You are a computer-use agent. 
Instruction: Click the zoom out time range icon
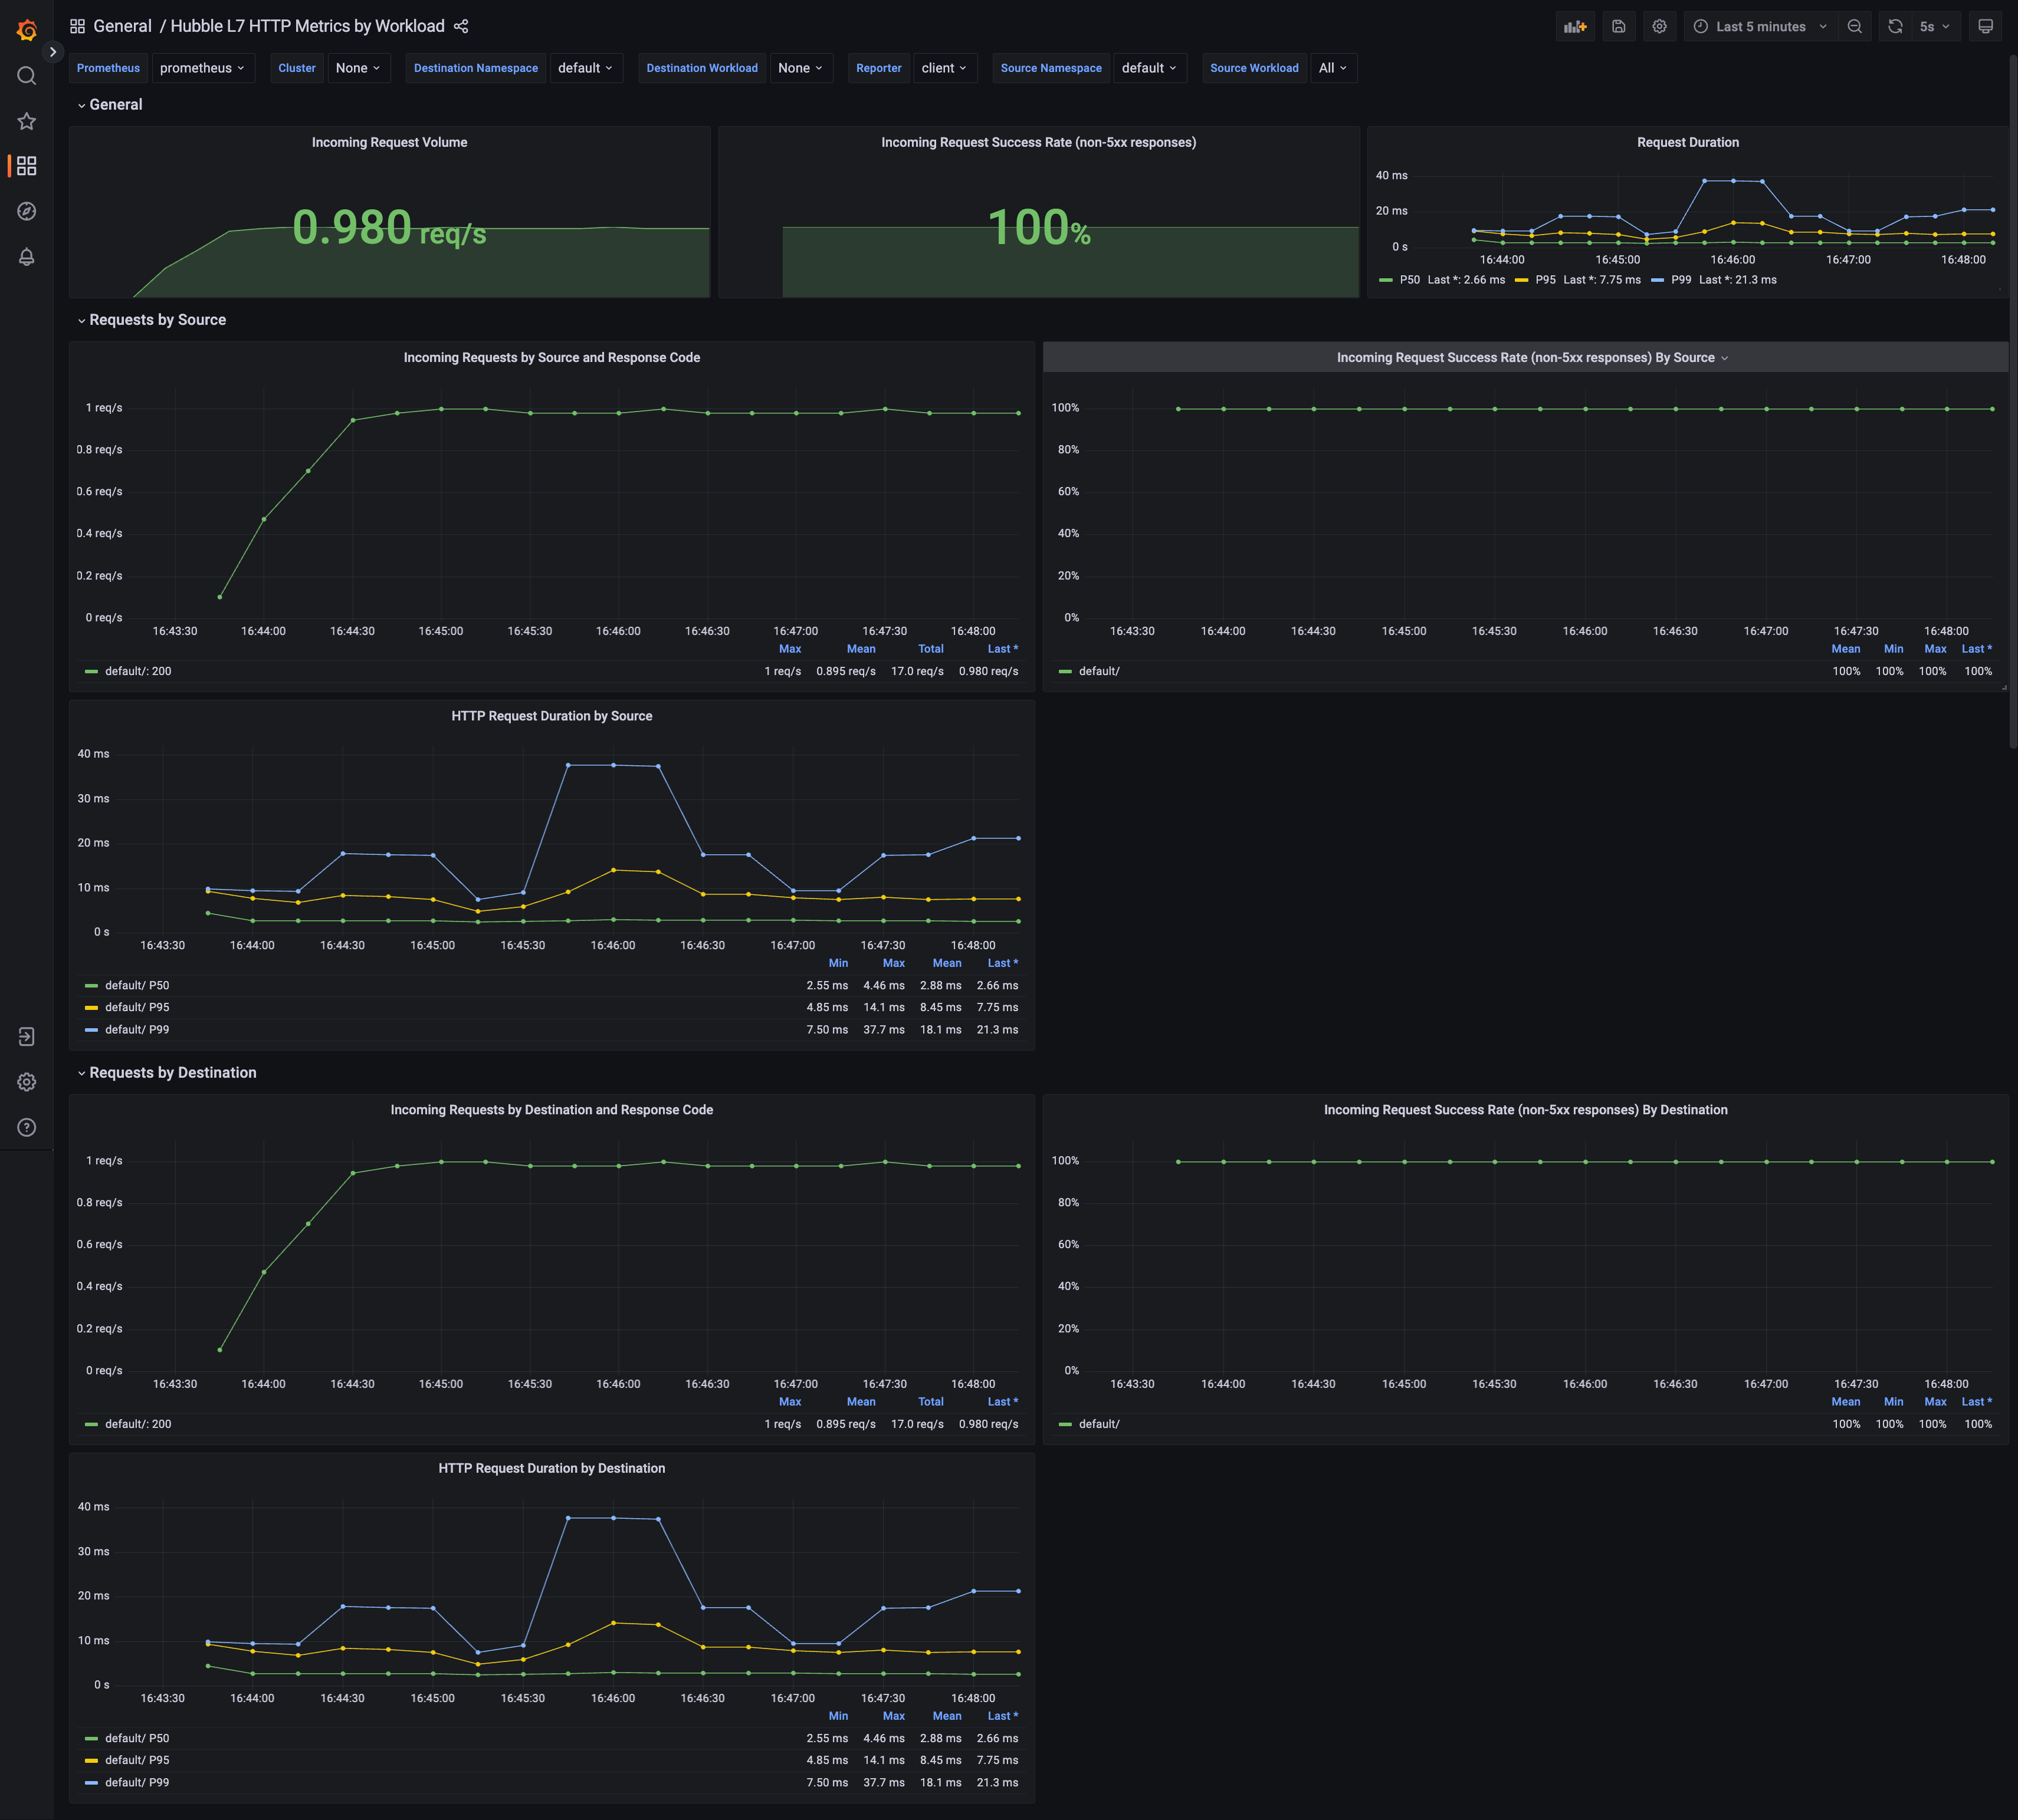tap(1854, 27)
